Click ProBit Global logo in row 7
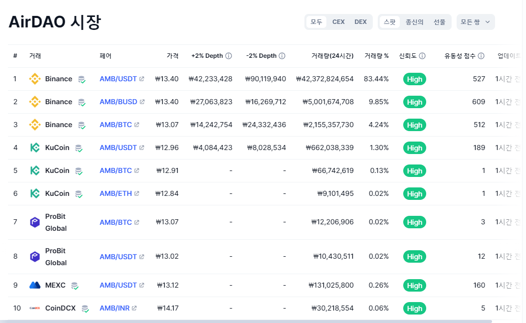Viewport: 526px width, 323px height. pos(35,222)
